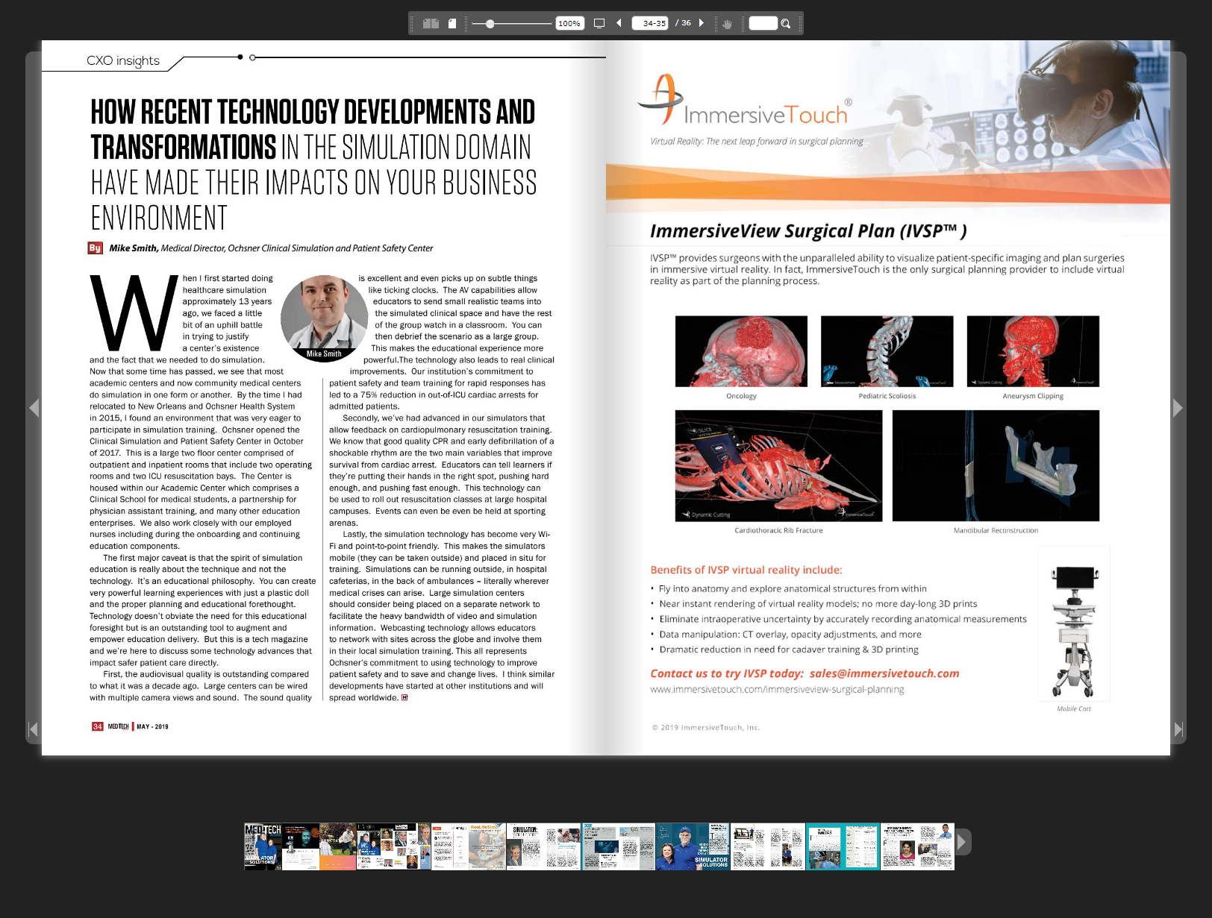Viewport: 1212px width, 918px height.
Task: Go to previous page using toolbar arrow
Action: click(x=619, y=23)
